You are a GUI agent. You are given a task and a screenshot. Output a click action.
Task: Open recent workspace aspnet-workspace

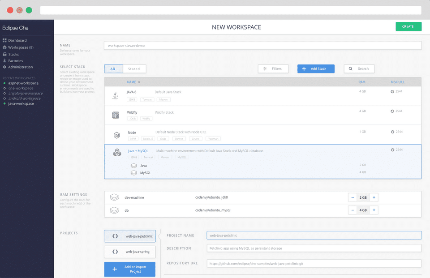pyautogui.click(x=23, y=83)
